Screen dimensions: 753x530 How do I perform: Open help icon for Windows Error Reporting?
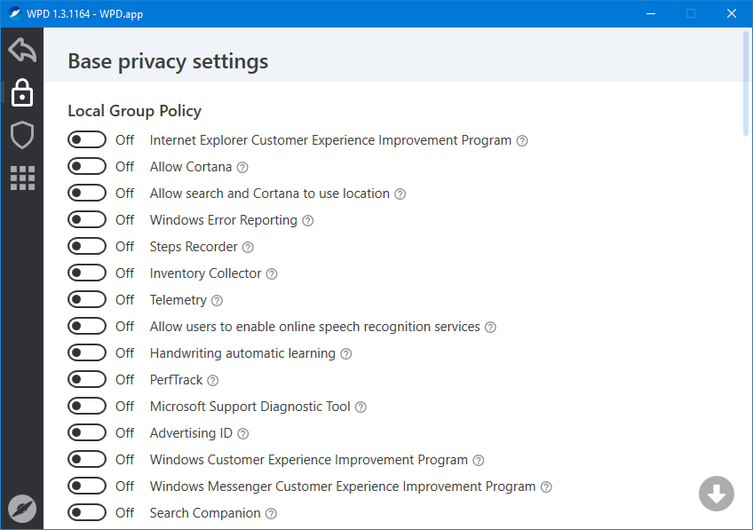(x=308, y=221)
